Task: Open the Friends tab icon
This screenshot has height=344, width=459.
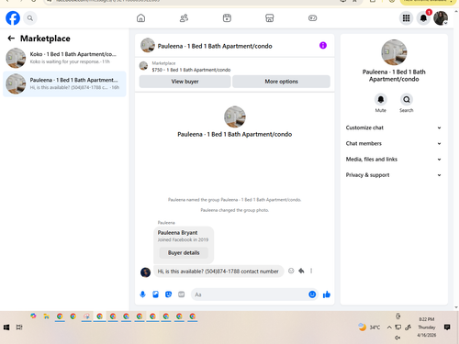Action: [x=184, y=18]
